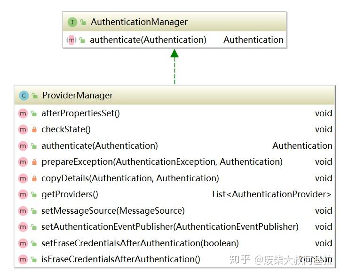Click the public icon of isEraseCredentialsAfterAuthentication()
Viewport: 341px width, 274px height.
[33, 259]
